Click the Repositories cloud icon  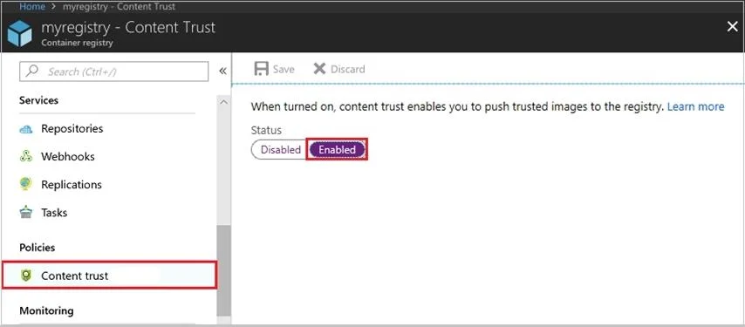(x=26, y=129)
